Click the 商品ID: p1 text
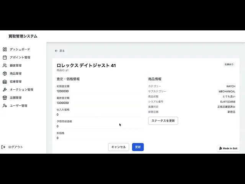The width and height of the screenshot is (245, 184). tap(62, 71)
